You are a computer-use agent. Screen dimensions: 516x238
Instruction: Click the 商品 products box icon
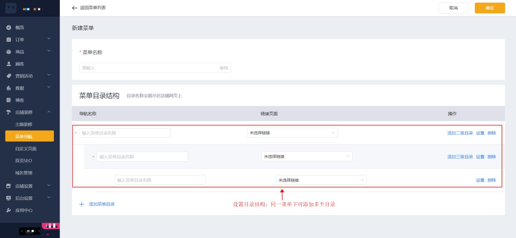[x=9, y=52]
